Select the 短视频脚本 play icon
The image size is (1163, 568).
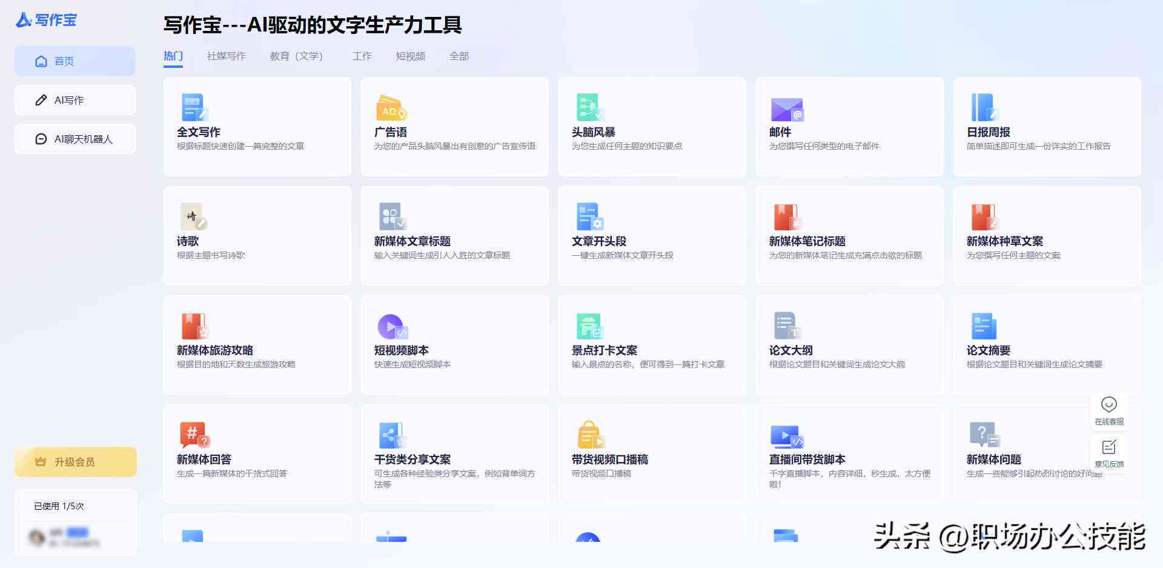point(393,326)
